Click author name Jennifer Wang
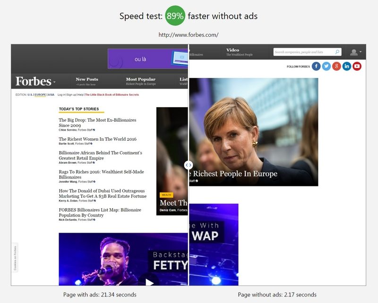Viewport: 378px width, 303px height. (68, 182)
